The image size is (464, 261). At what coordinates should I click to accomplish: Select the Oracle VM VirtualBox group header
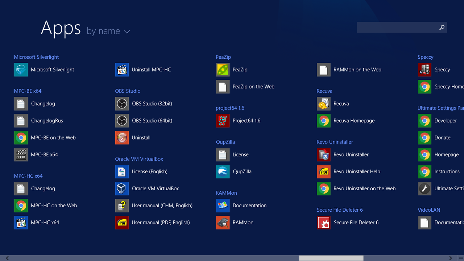click(139, 159)
